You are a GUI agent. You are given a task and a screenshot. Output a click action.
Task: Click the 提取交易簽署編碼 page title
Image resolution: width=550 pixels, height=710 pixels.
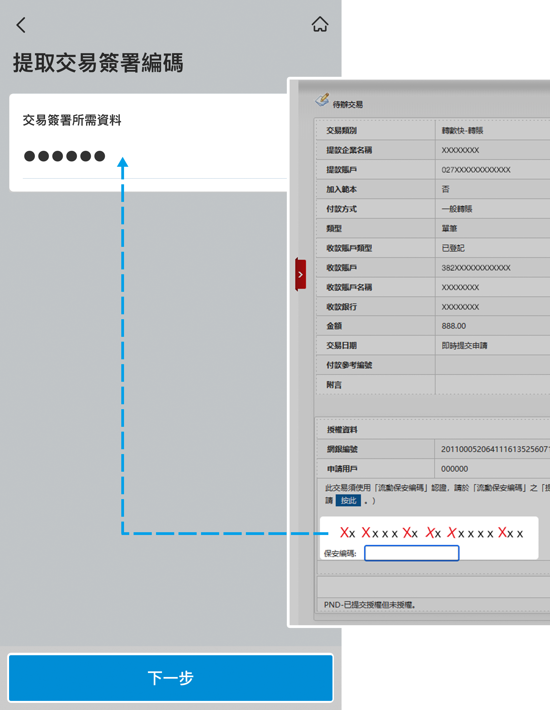click(98, 63)
